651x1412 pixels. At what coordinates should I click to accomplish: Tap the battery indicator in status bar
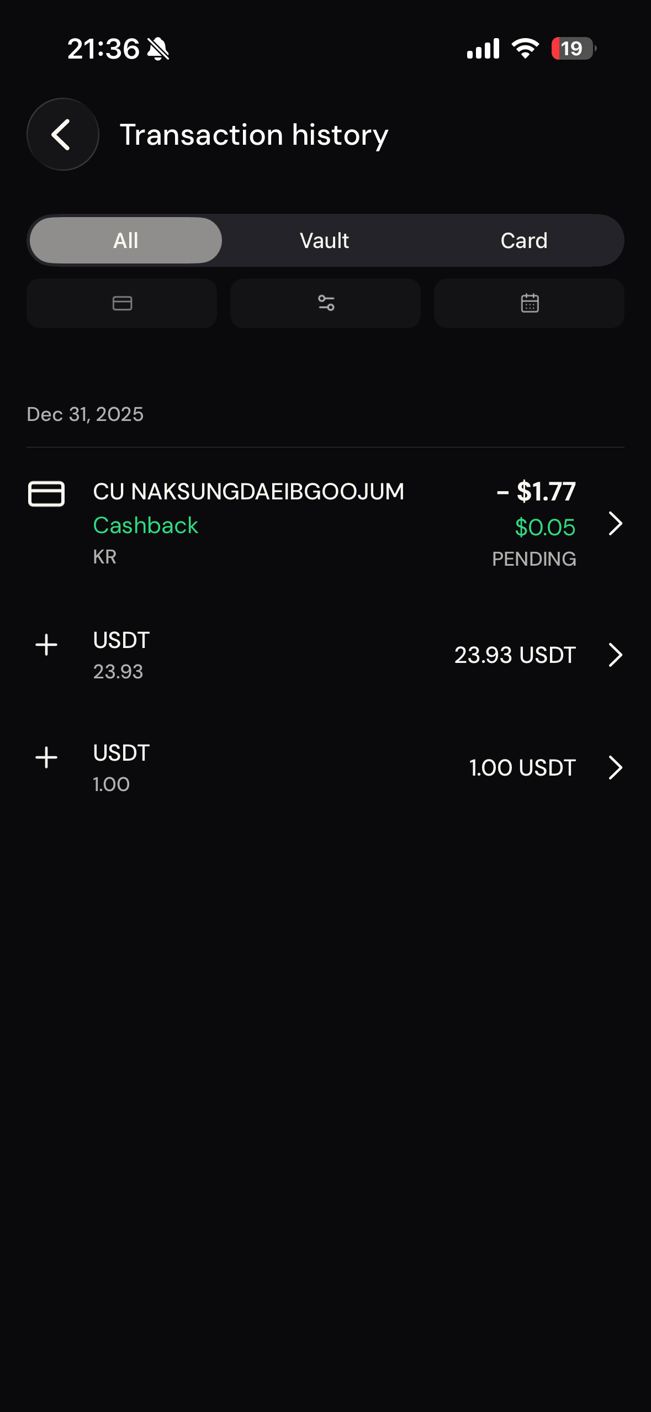point(573,49)
